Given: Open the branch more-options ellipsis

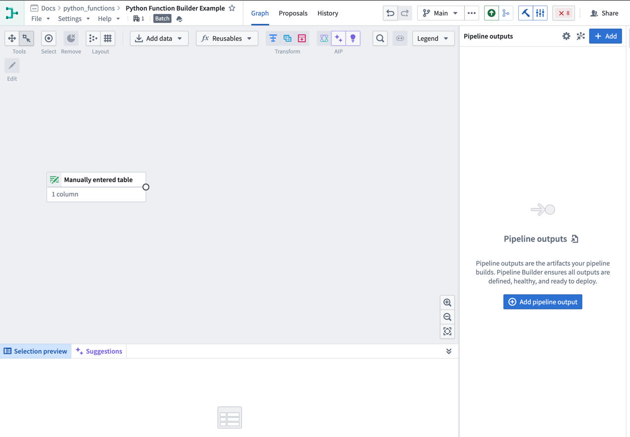Looking at the screenshot, I should [472, 13].
